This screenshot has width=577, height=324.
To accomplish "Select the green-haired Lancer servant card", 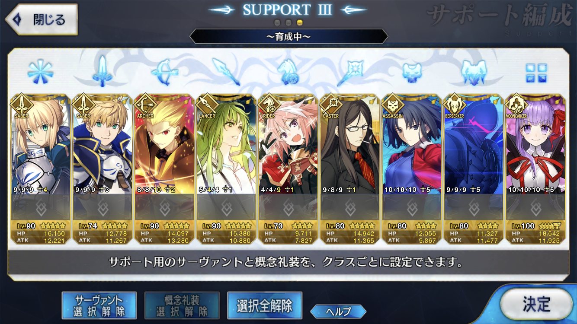I will [225, 169].
